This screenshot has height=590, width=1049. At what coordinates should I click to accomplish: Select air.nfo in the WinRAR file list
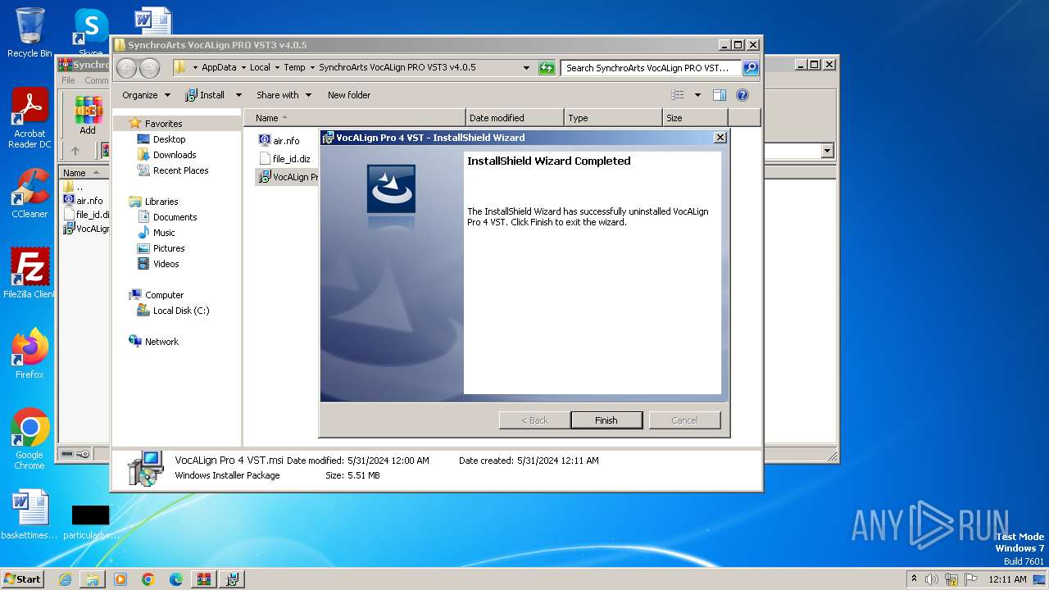83,201
